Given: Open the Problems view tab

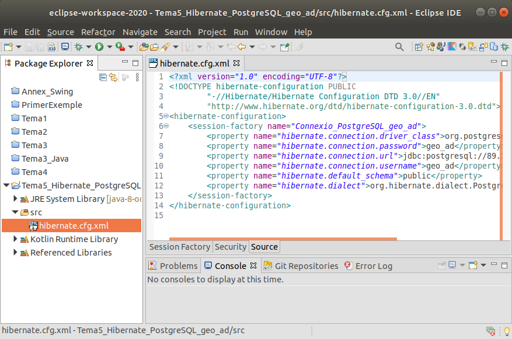Looking at the screenshot, I should [x=173, y=266].
